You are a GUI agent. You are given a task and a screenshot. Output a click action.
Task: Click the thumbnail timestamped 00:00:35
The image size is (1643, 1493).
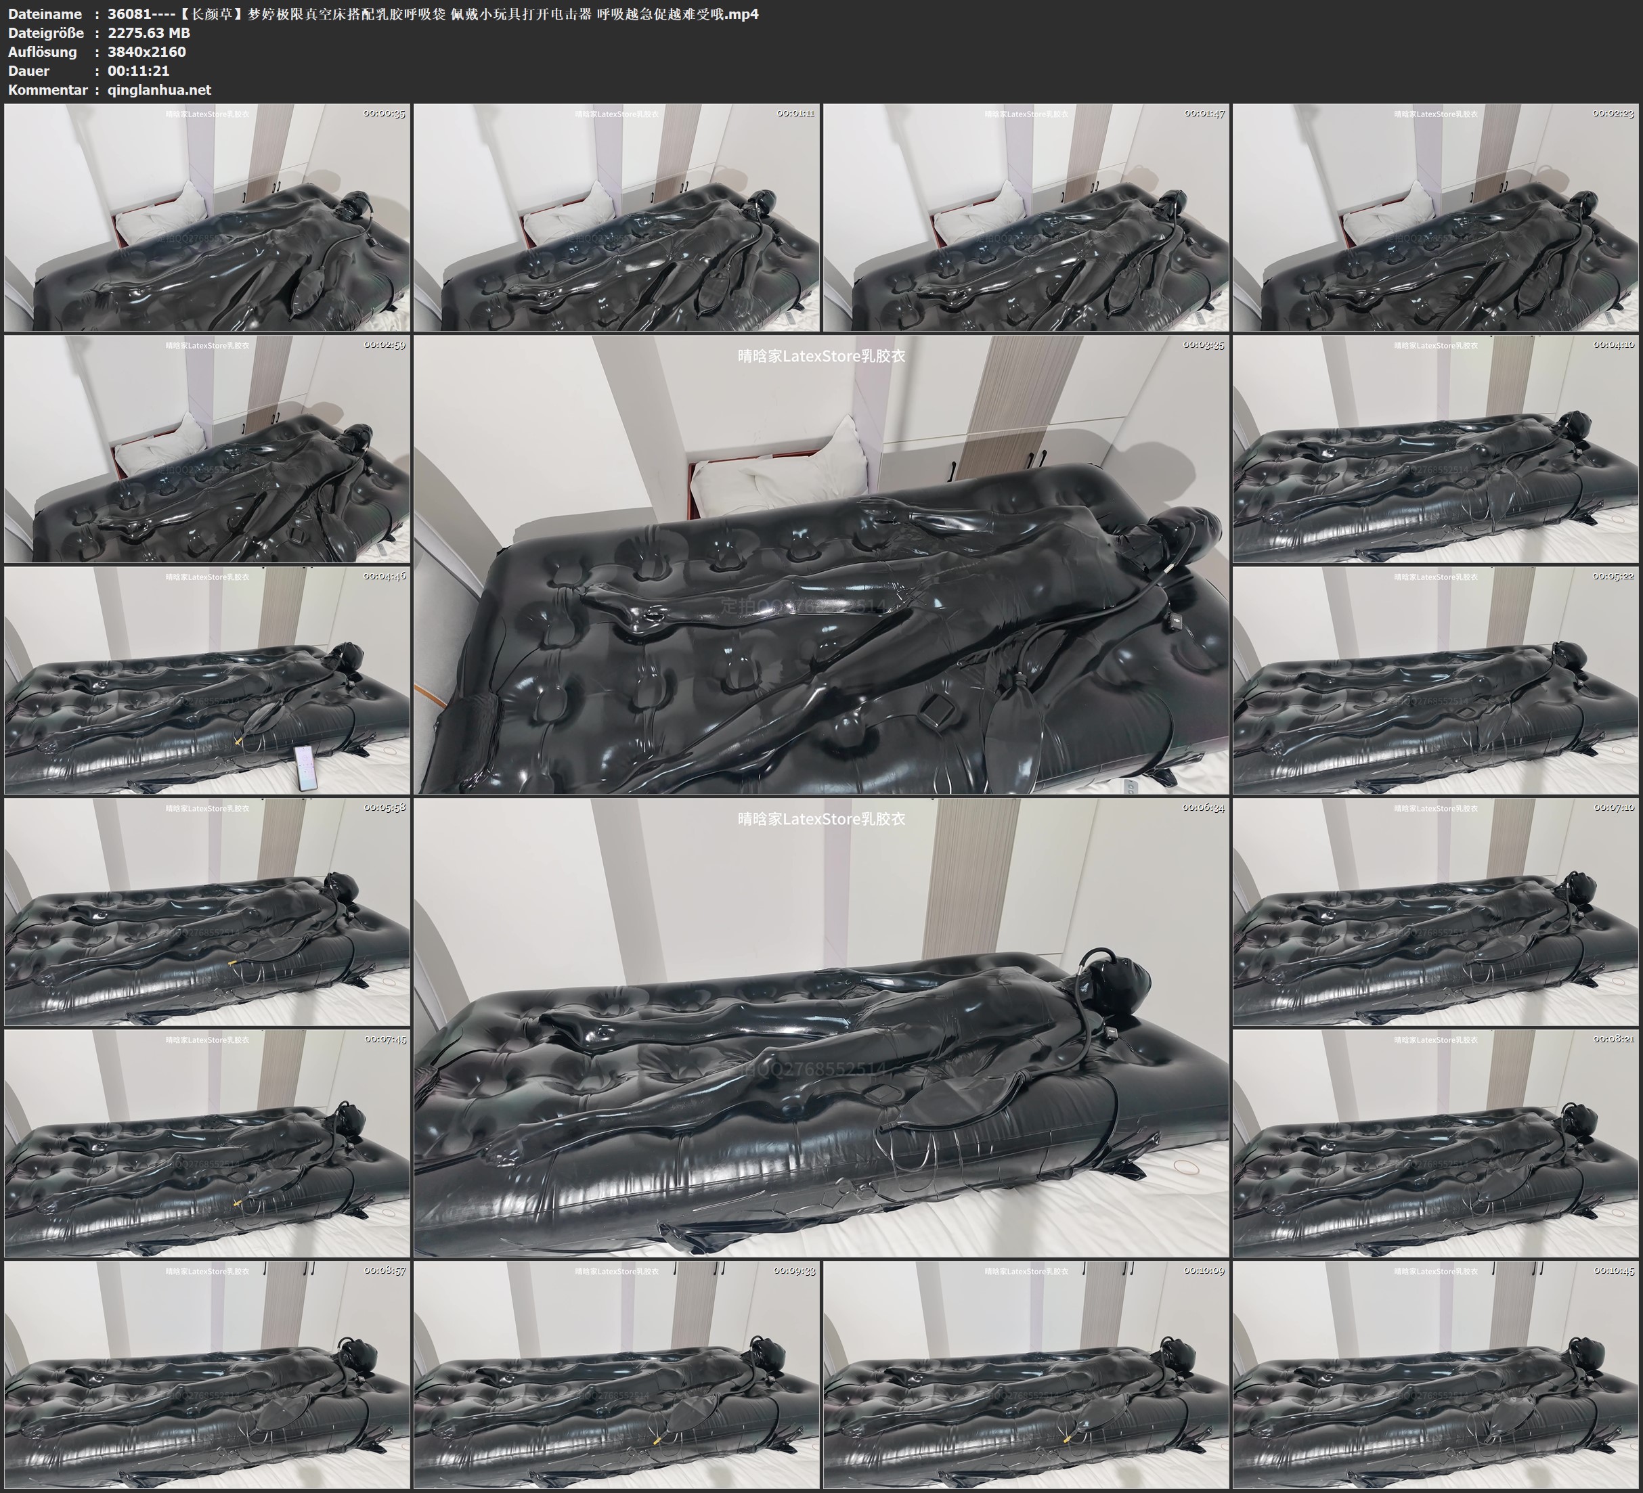point(207,217)
